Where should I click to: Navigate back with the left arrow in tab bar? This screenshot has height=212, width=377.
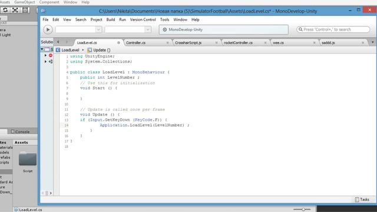(58, 42)
